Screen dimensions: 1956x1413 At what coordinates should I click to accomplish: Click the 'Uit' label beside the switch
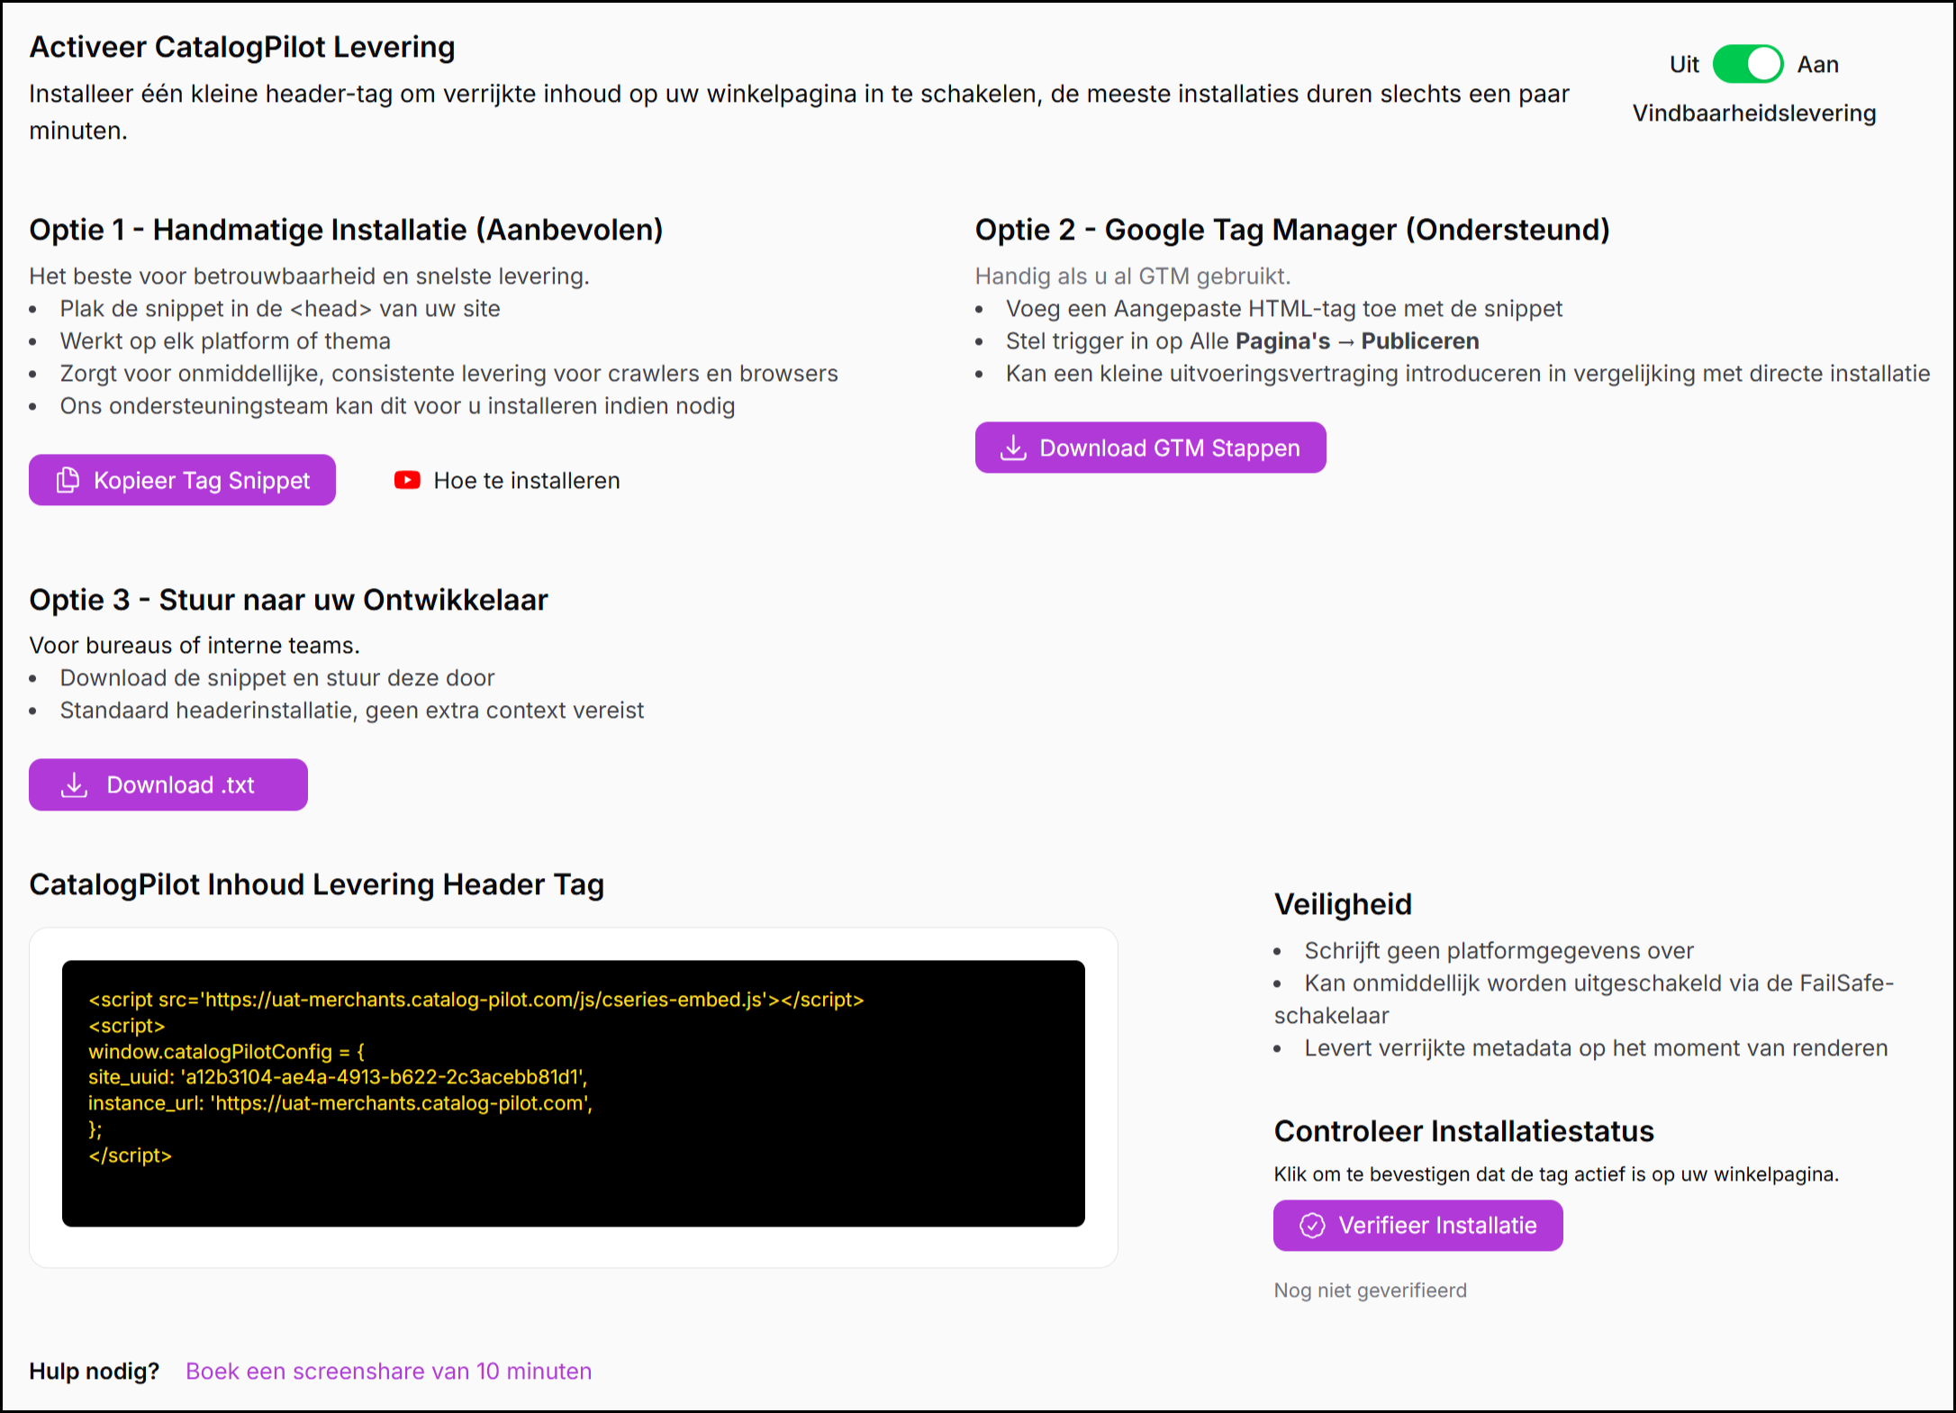tap(1683, 64)
